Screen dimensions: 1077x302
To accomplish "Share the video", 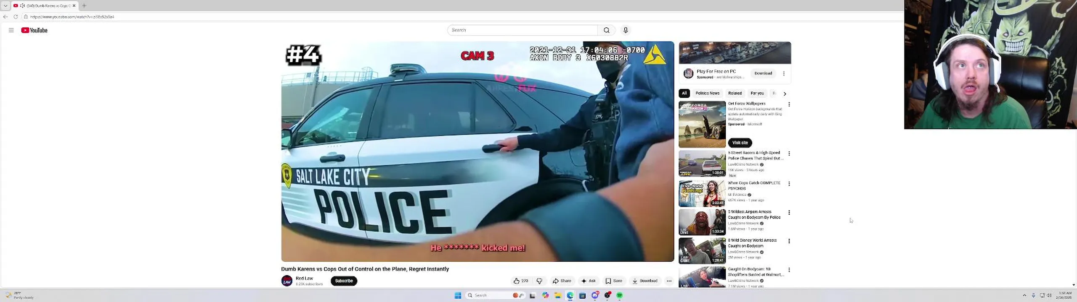I will [562, 281].
